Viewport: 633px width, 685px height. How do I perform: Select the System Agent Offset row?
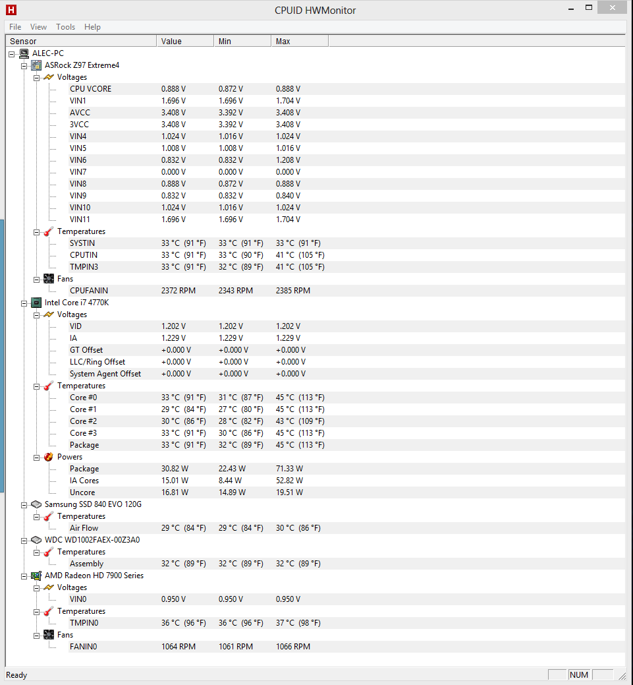point(346,374)
